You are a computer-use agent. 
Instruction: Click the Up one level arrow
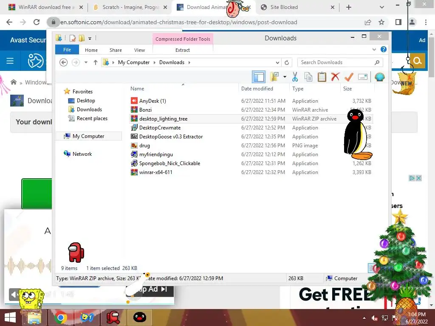pyautogui.click(x=96, y=62)
